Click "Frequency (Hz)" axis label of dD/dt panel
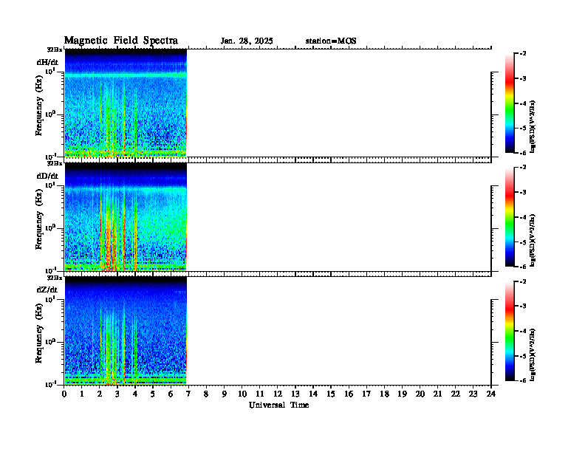Screen dimensions: 585x452 click(x=39, y=219)
